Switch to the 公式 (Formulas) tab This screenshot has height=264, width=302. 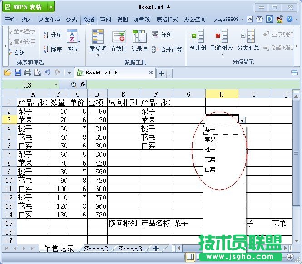tap(71, 19)
